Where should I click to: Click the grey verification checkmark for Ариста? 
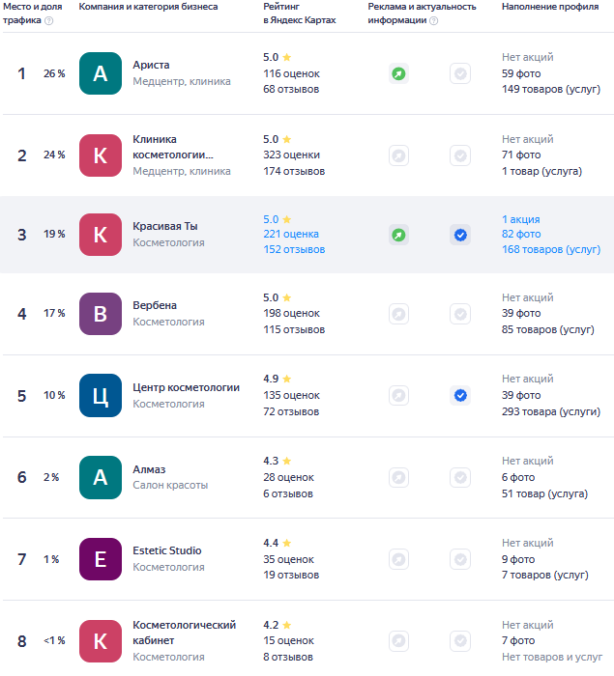(460, 73)
